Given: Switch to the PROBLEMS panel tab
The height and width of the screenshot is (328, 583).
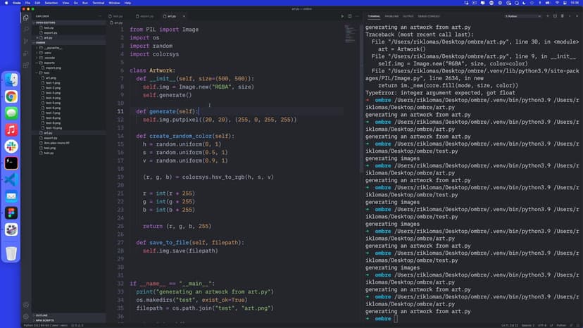Looking at the screenshot, I should 391,15.
